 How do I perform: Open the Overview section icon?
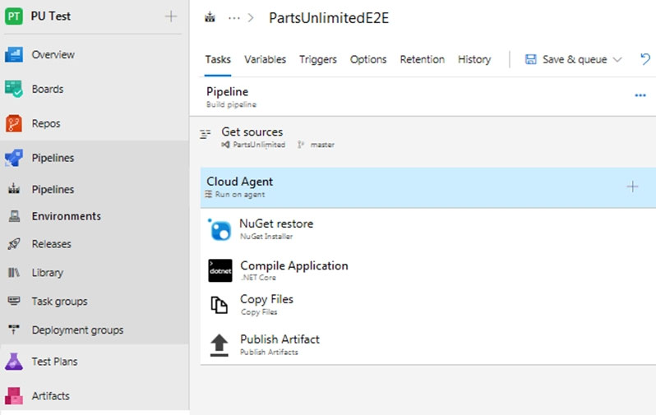(x=14, y=55)
